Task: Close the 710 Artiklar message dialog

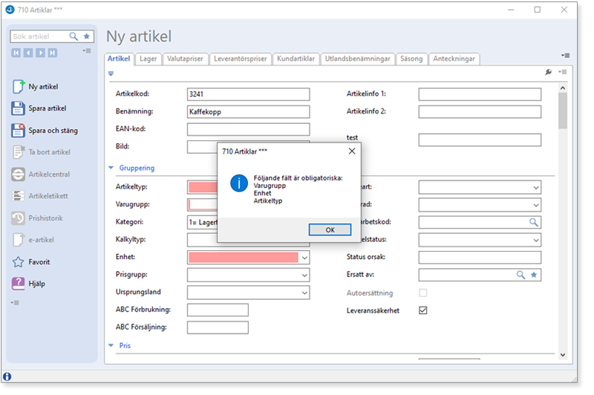Action: coord(352,151)
